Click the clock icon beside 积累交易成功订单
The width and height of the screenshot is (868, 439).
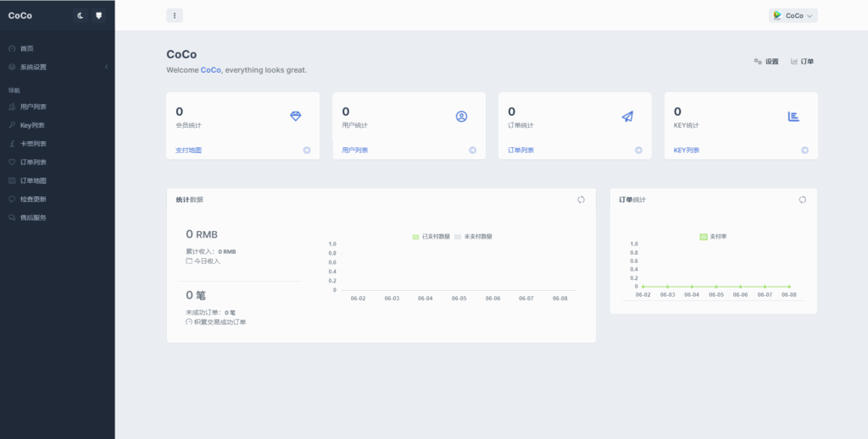tap(189, 321)
